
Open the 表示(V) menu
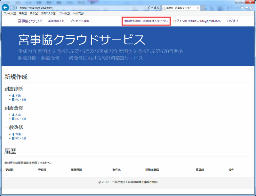click(x=34, y=13)
